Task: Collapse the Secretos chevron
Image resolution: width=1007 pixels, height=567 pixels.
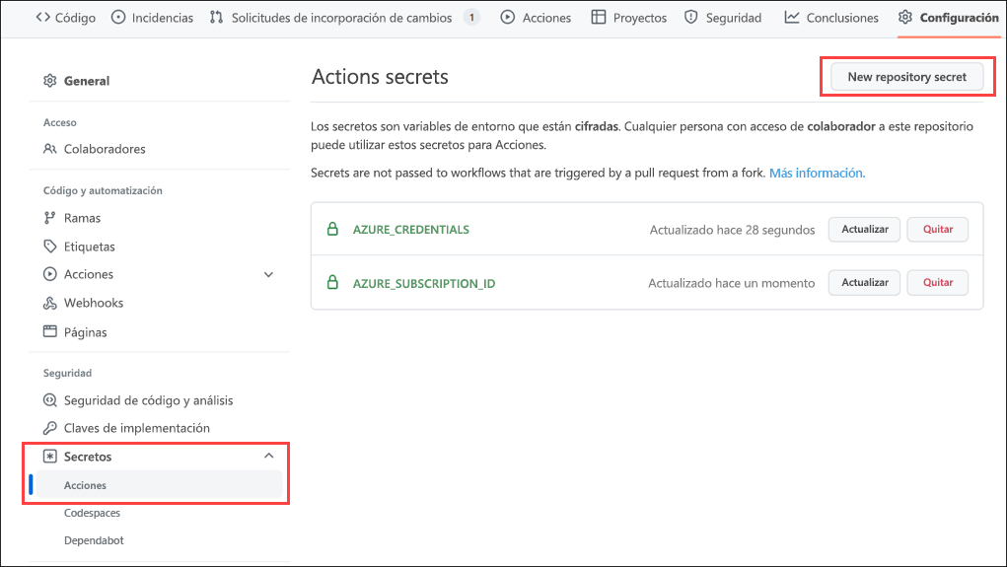Action: [x=268, y=456]
